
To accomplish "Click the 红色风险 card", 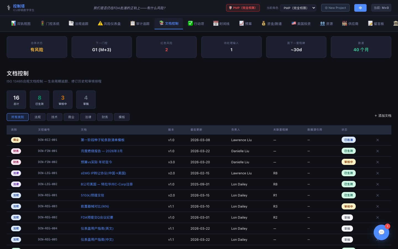I will pos(166,47).
